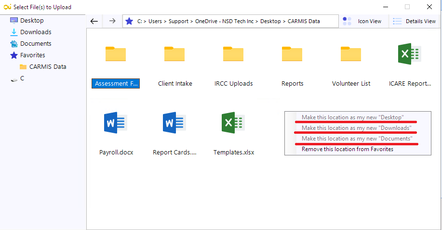Select CARMIS Data under Favorites
442x230 pixels.
pos(47,67)
